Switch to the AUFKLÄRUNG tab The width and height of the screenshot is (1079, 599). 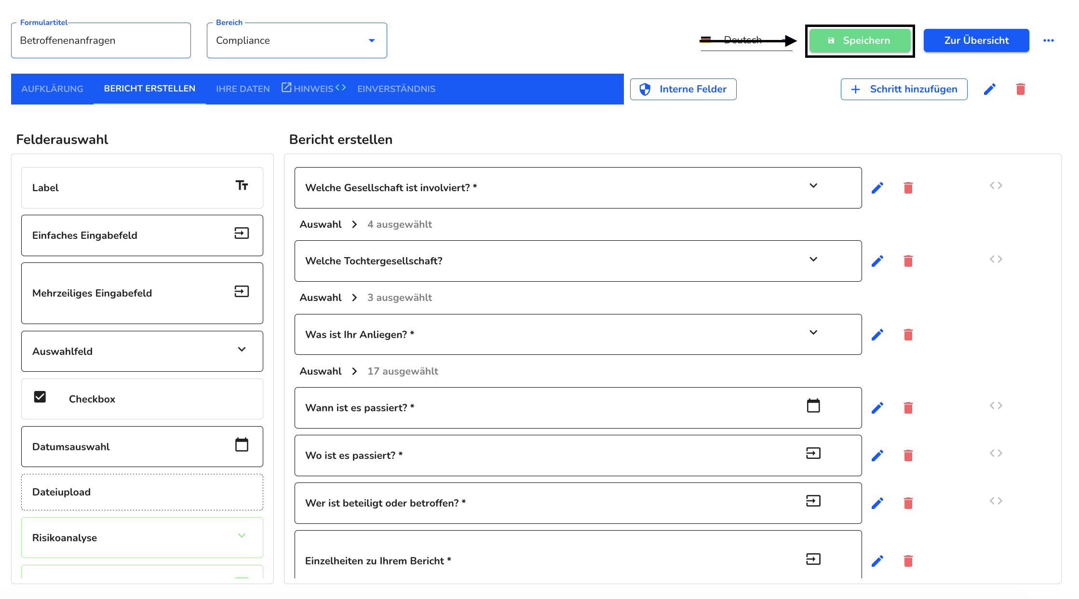[x=52, y=89]
